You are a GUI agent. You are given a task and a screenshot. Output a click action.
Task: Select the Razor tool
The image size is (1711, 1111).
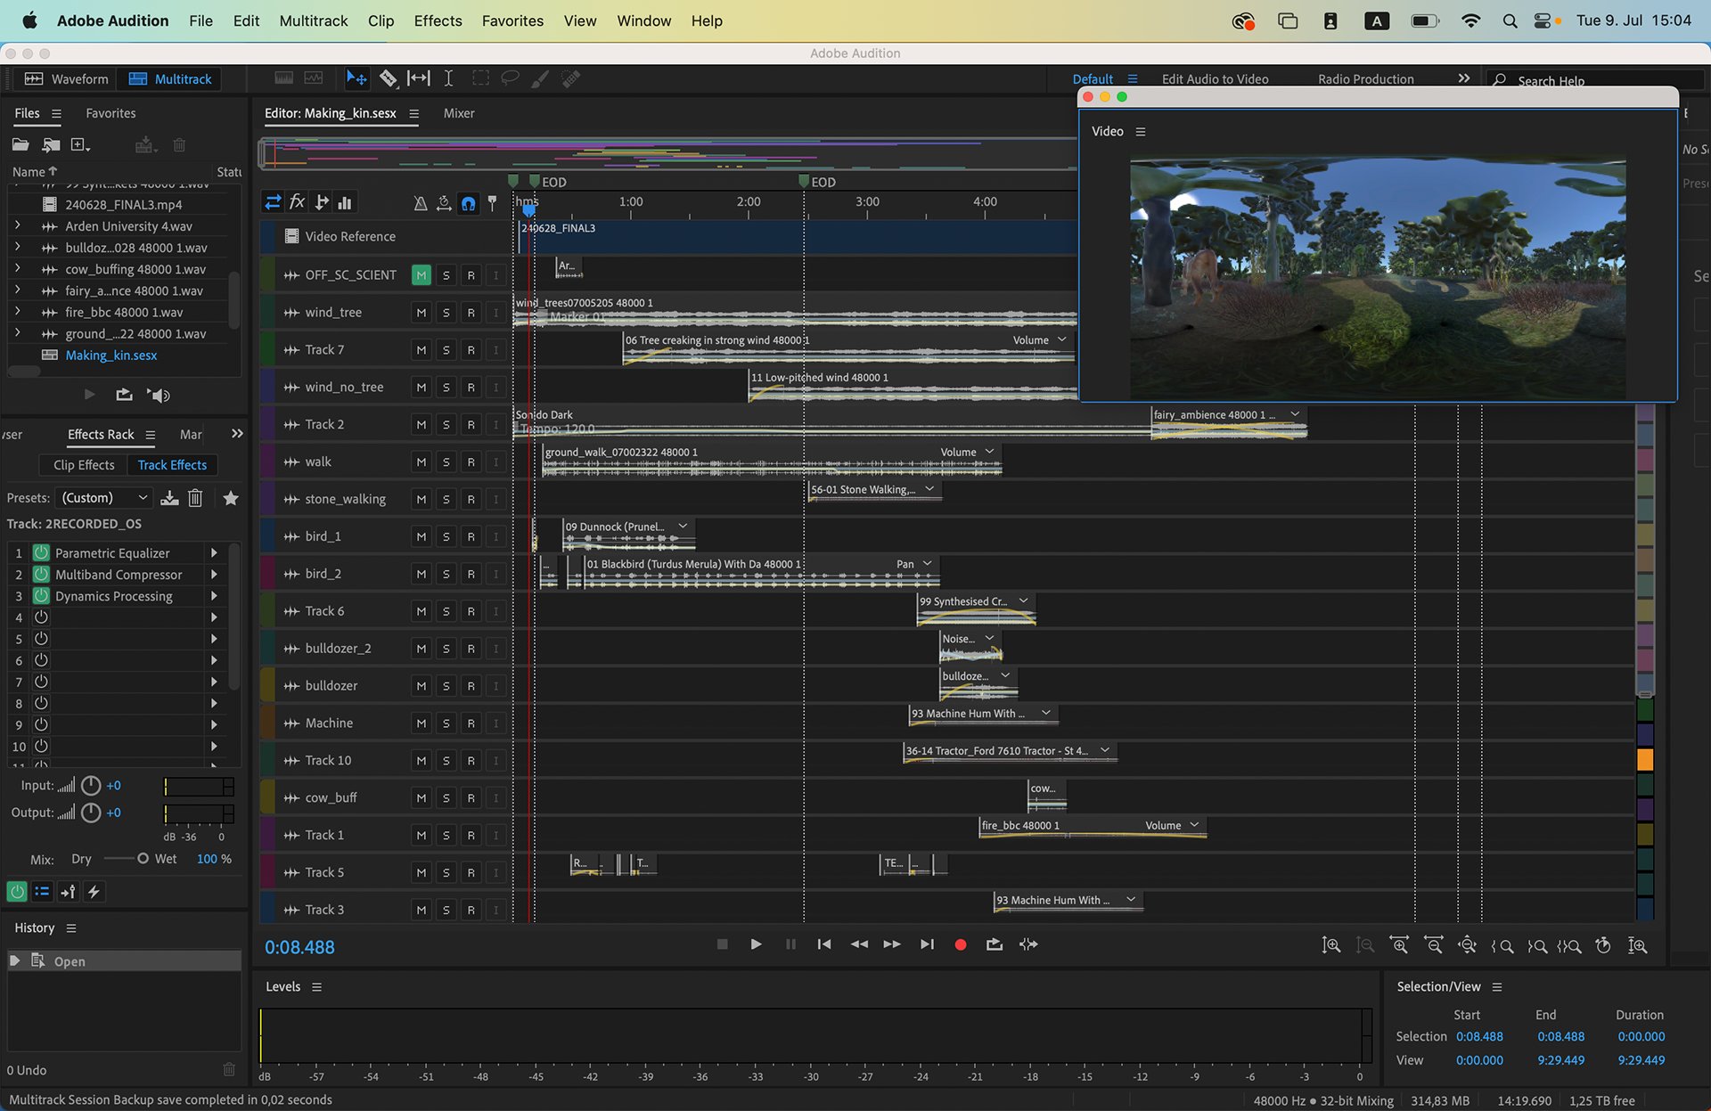(x=388, y=78)
